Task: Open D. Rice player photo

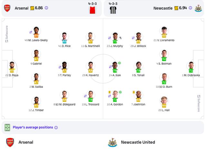Action: point(64,36)
